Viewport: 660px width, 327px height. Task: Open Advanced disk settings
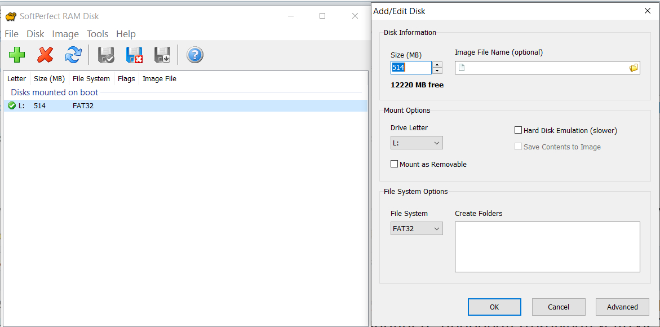[x=622, y=307]
